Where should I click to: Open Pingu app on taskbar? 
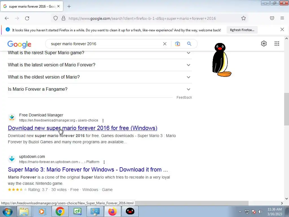[x=130, y=211]
